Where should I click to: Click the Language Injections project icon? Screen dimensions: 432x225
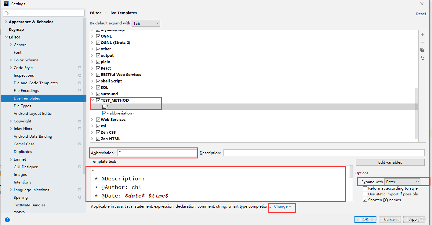click(x=80, y=190)
